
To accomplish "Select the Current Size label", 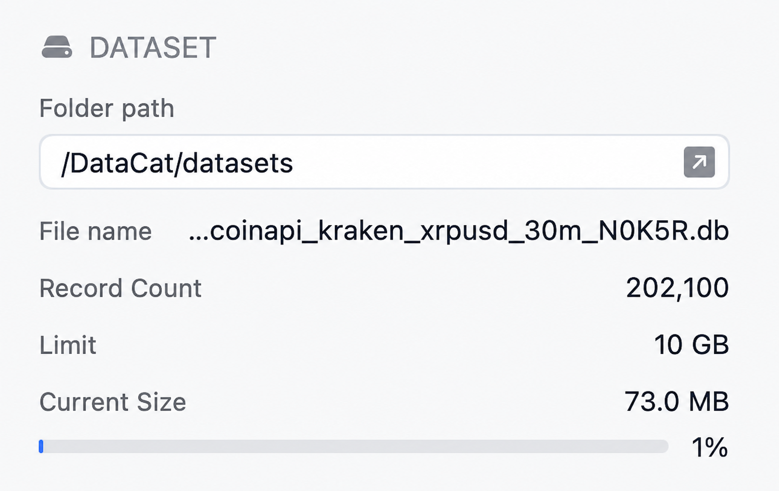I will pos(112,402).
